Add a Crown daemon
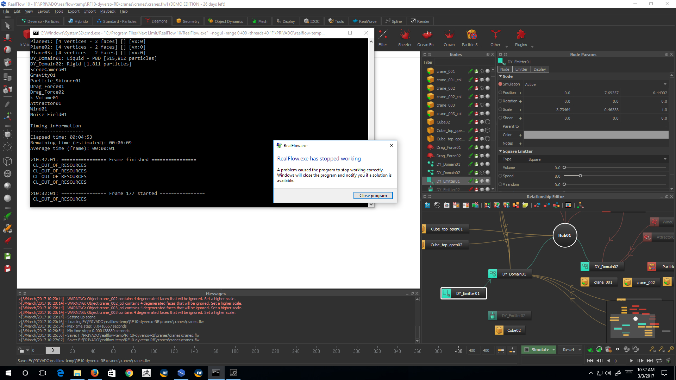Screen dimensions: 676x380 click(449, 35)
